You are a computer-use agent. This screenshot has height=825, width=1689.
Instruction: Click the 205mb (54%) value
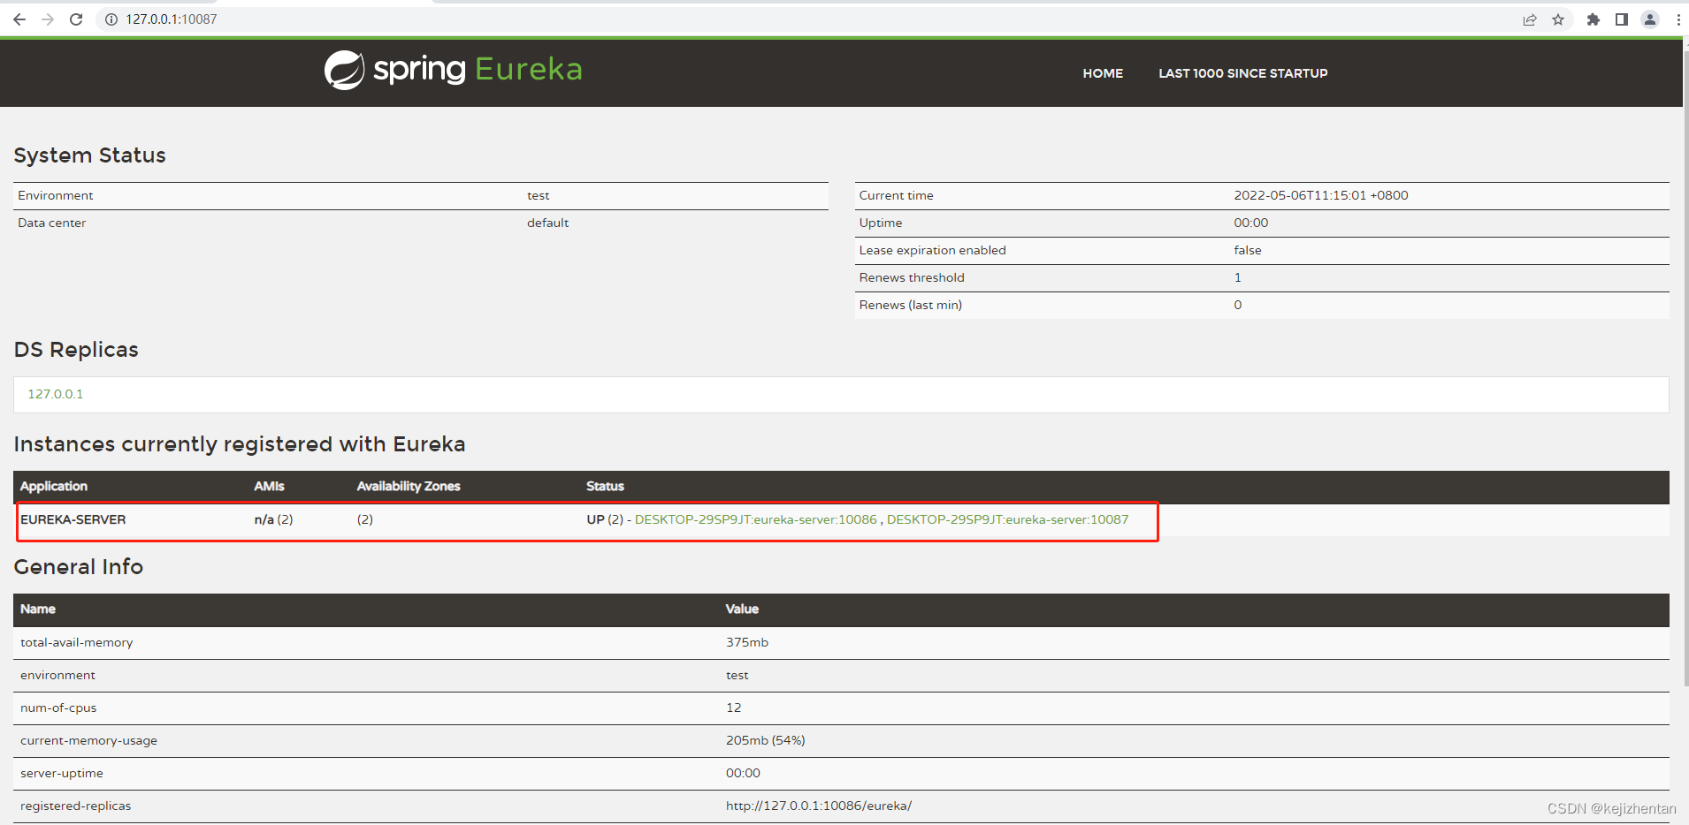(x=766, y=740)
